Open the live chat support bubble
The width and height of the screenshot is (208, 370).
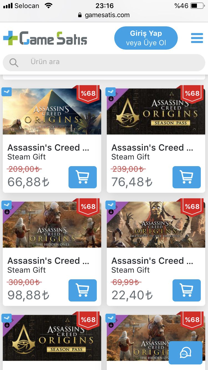186,353
